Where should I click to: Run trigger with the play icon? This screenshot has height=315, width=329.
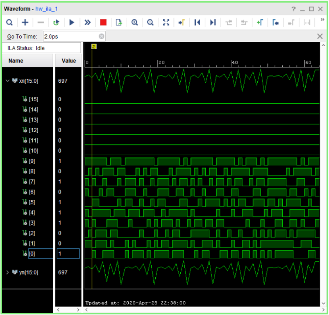(x=72, y=22)
